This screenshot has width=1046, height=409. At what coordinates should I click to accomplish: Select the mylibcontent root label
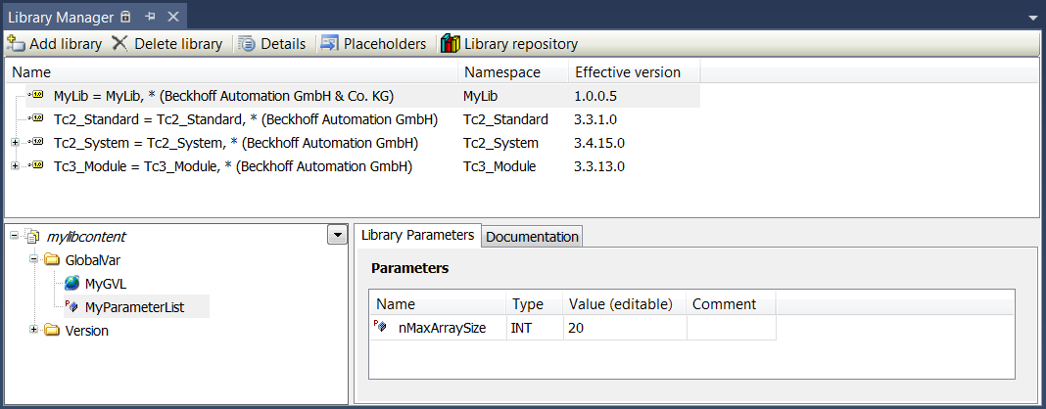85,237
